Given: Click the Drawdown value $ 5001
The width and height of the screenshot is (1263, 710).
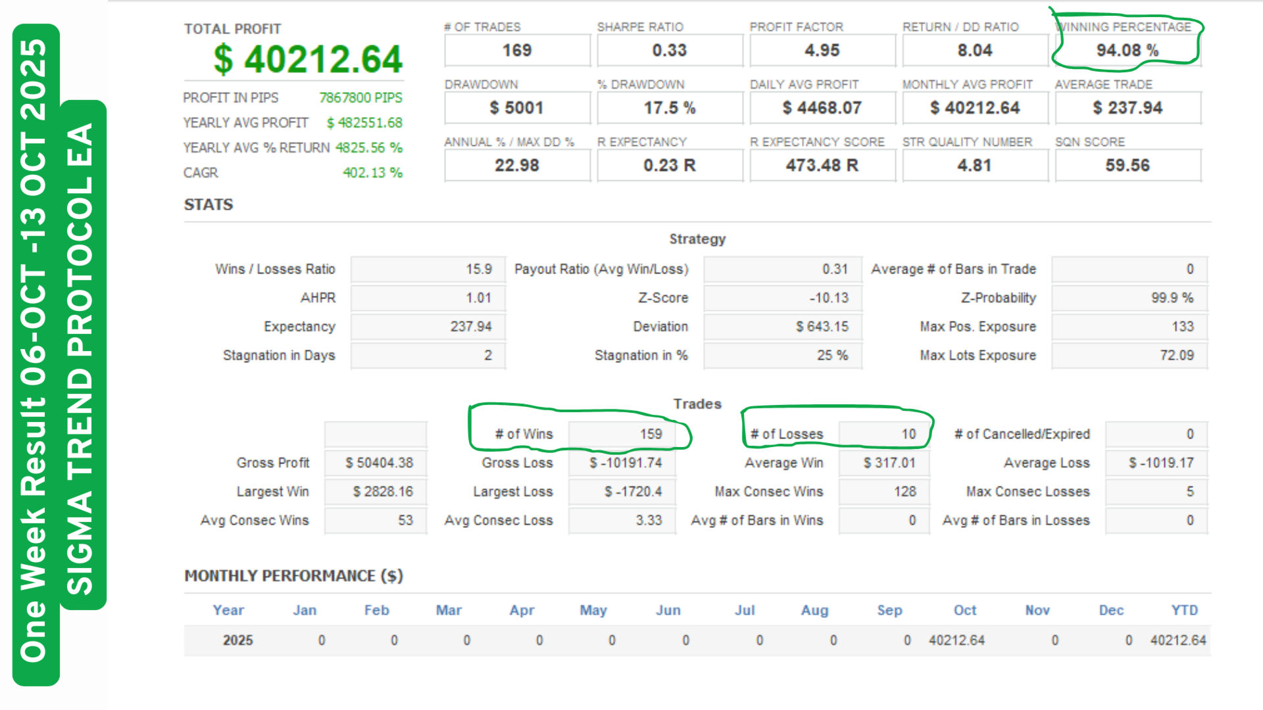Looking at the screenshot, I should [x=517, y=108].
